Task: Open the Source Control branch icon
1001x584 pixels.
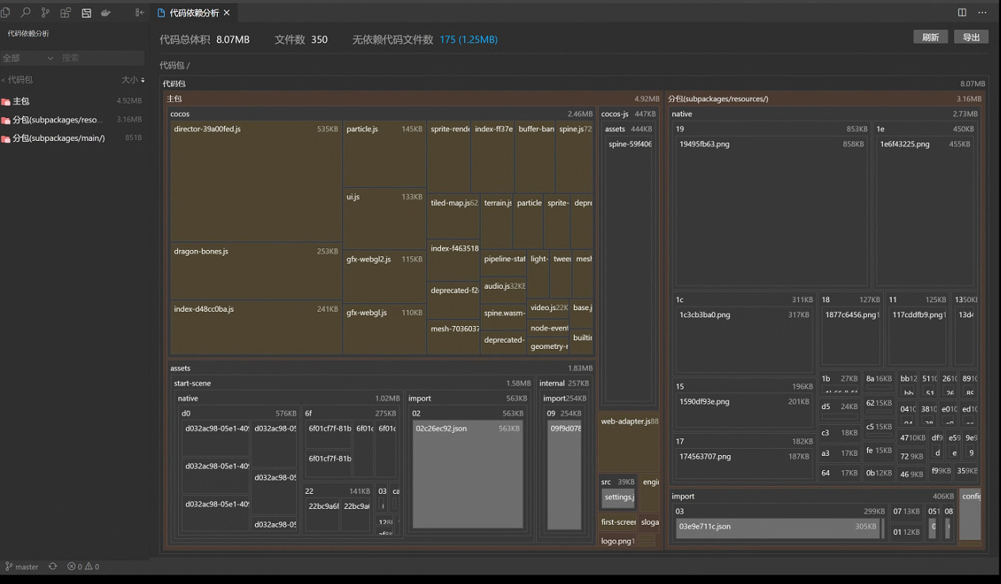Action: (45, 13)
